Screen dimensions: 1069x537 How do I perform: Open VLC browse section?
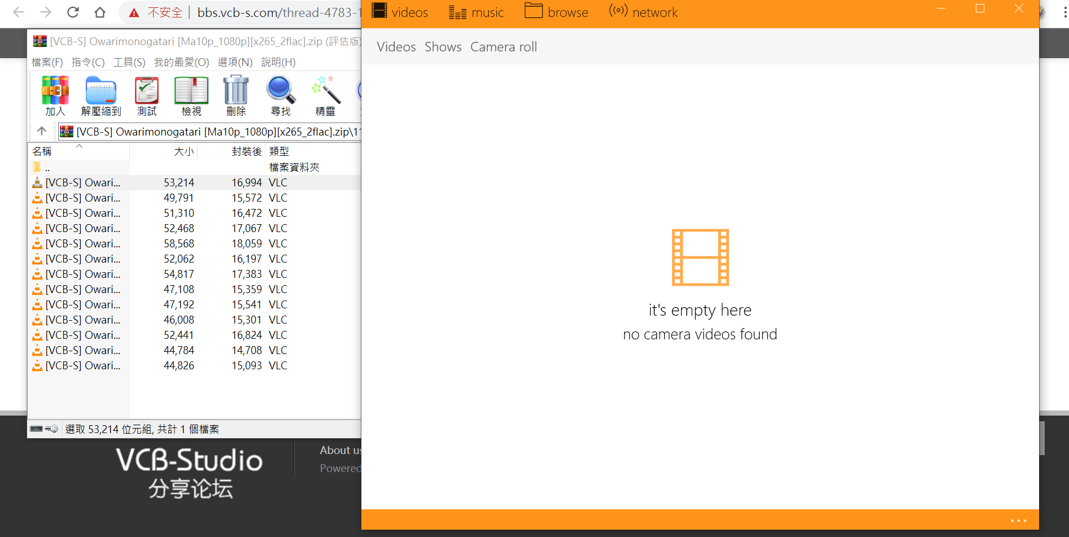click(556, 12)
